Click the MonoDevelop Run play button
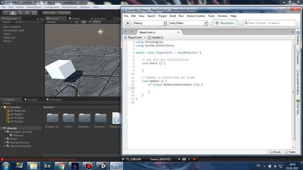This screenshot has height=170, width=303. click(128, 23)
